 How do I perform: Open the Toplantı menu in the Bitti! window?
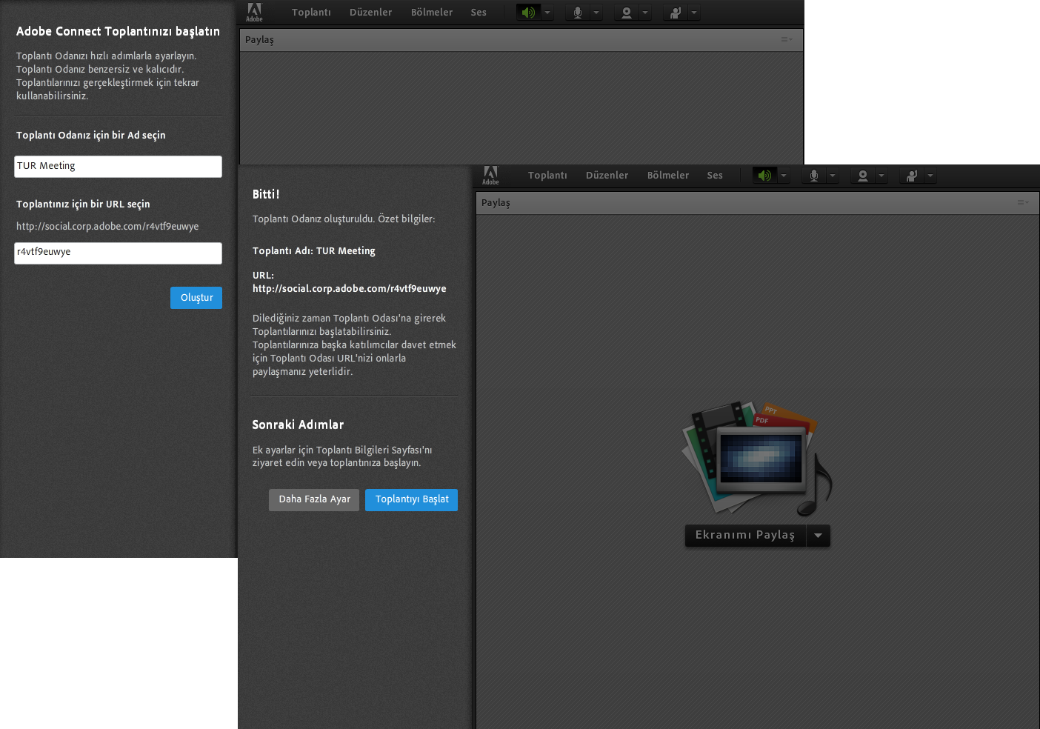[547, 176]
